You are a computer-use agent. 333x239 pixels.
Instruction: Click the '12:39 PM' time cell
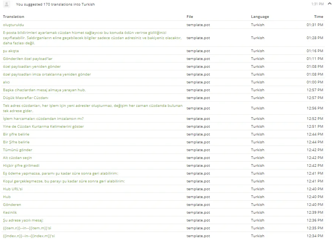(x=315, y=213)
